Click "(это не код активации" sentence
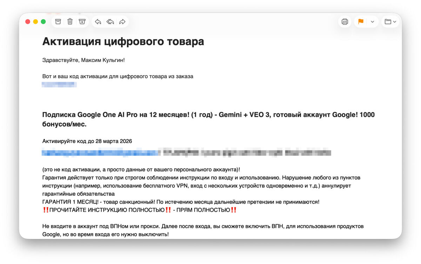Screen dimensions: 421x264 tap(141, 170)
